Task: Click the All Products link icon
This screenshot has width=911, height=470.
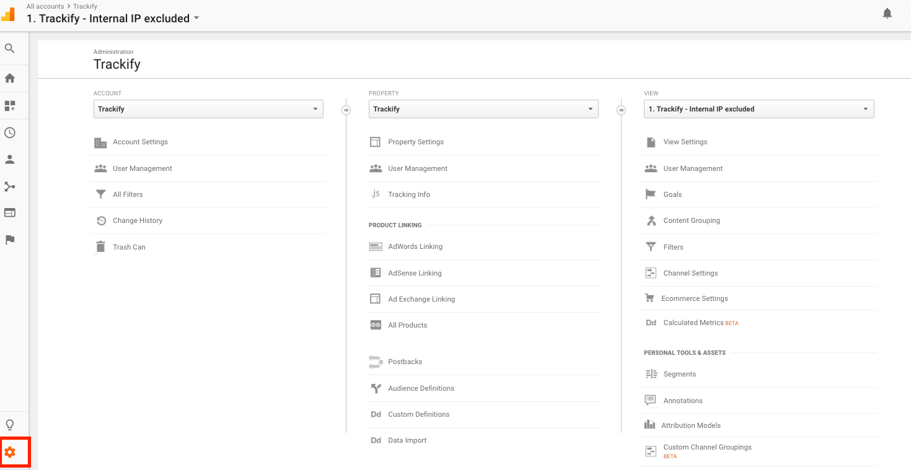Action: 376,325
